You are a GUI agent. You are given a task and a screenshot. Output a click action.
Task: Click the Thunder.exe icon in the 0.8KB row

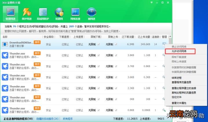coord(5,110)
